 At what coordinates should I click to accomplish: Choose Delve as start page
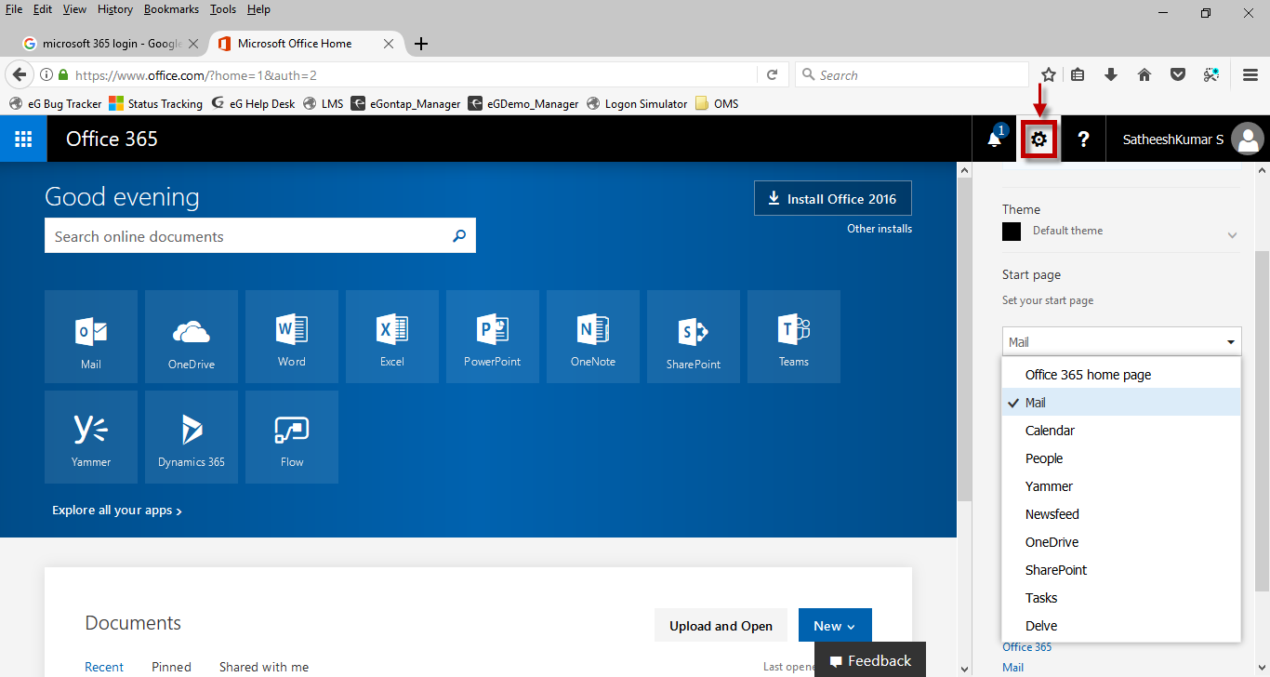(1121, 626)
